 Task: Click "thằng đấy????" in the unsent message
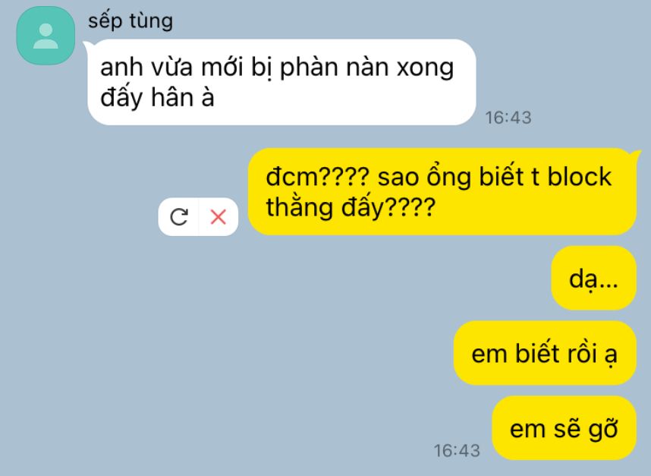point(351,207)
